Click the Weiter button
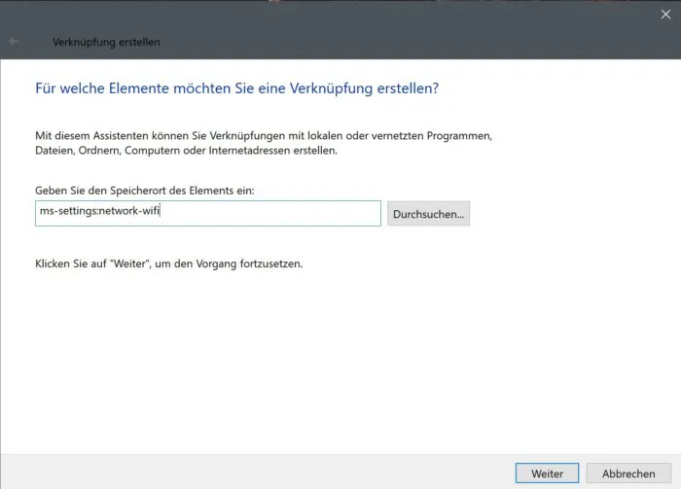This screenshot has height=489, width=681. pos(547,472)
